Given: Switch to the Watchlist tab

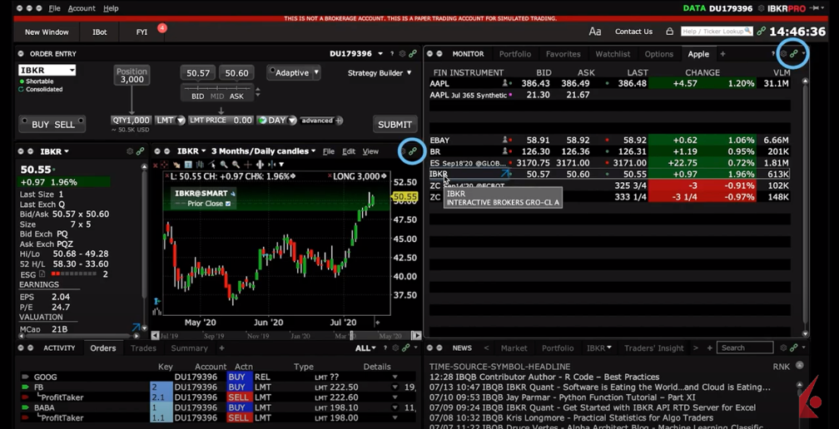Looking at the screenshot, I should (612, 54).
